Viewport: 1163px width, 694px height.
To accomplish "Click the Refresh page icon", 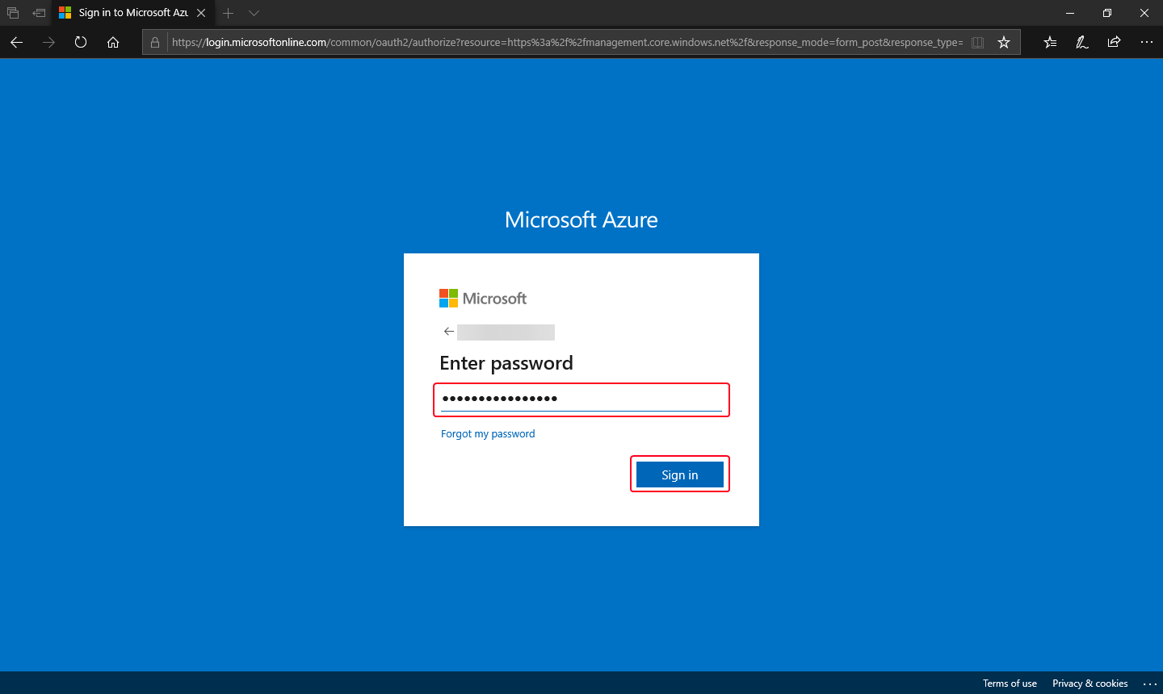I will coord(80,42).
